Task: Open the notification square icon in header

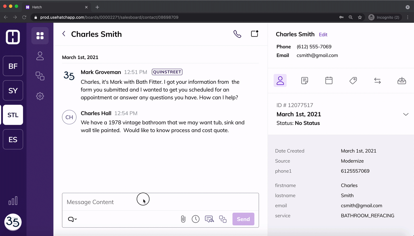Action: pyautogui.click(x=255, y=34)
